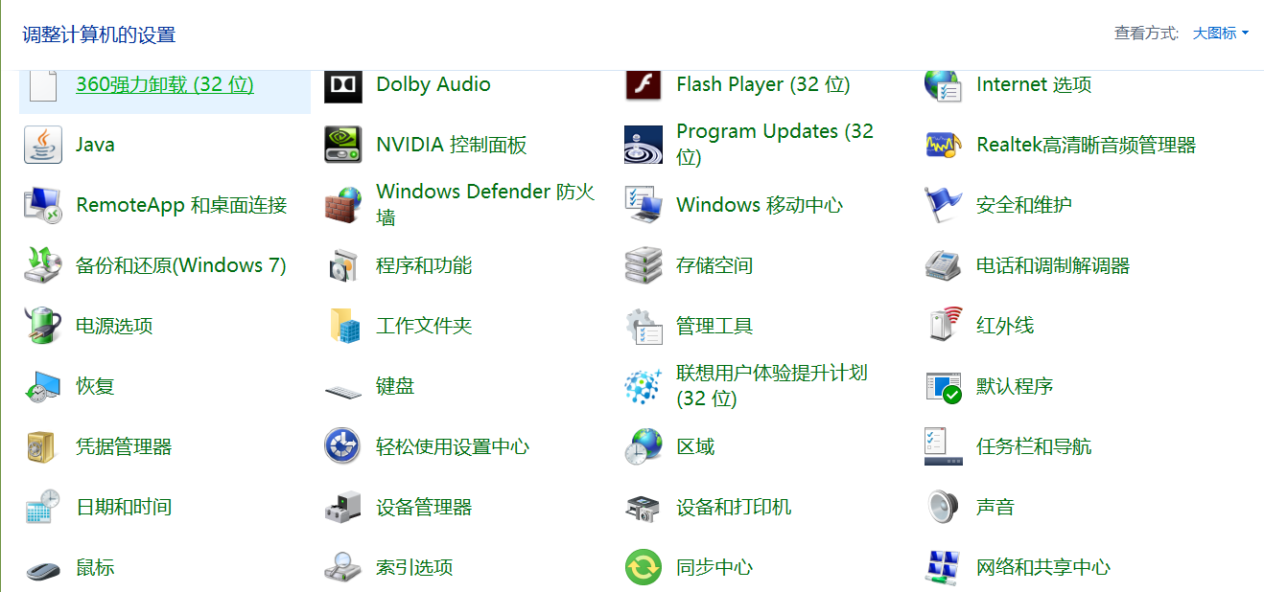This screenshot has width=1264, height=592.
Task: Open the 索引选项 text link
Action: click(x=414, y=567)
